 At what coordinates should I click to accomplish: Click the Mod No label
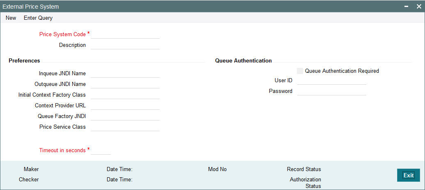pos(217,169)
